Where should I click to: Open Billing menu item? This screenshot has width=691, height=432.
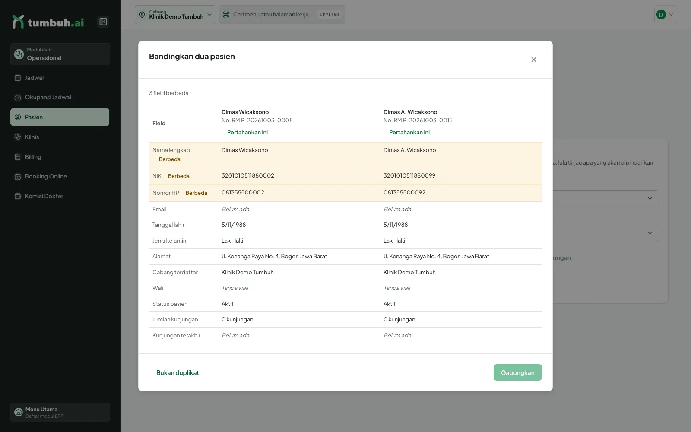(60, 157)
